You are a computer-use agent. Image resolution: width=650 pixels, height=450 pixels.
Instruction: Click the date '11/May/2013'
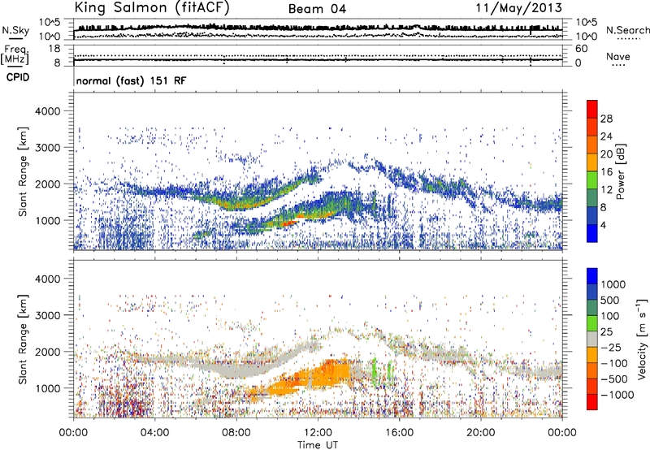[519, 8]
